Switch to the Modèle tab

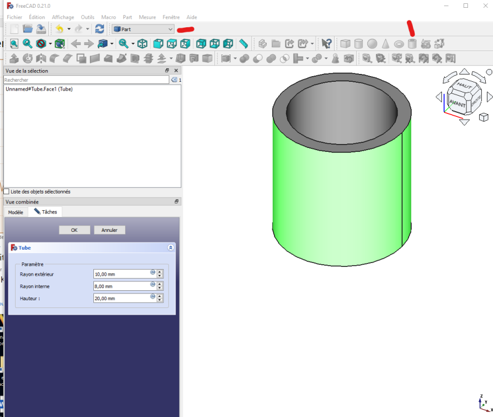16,212
